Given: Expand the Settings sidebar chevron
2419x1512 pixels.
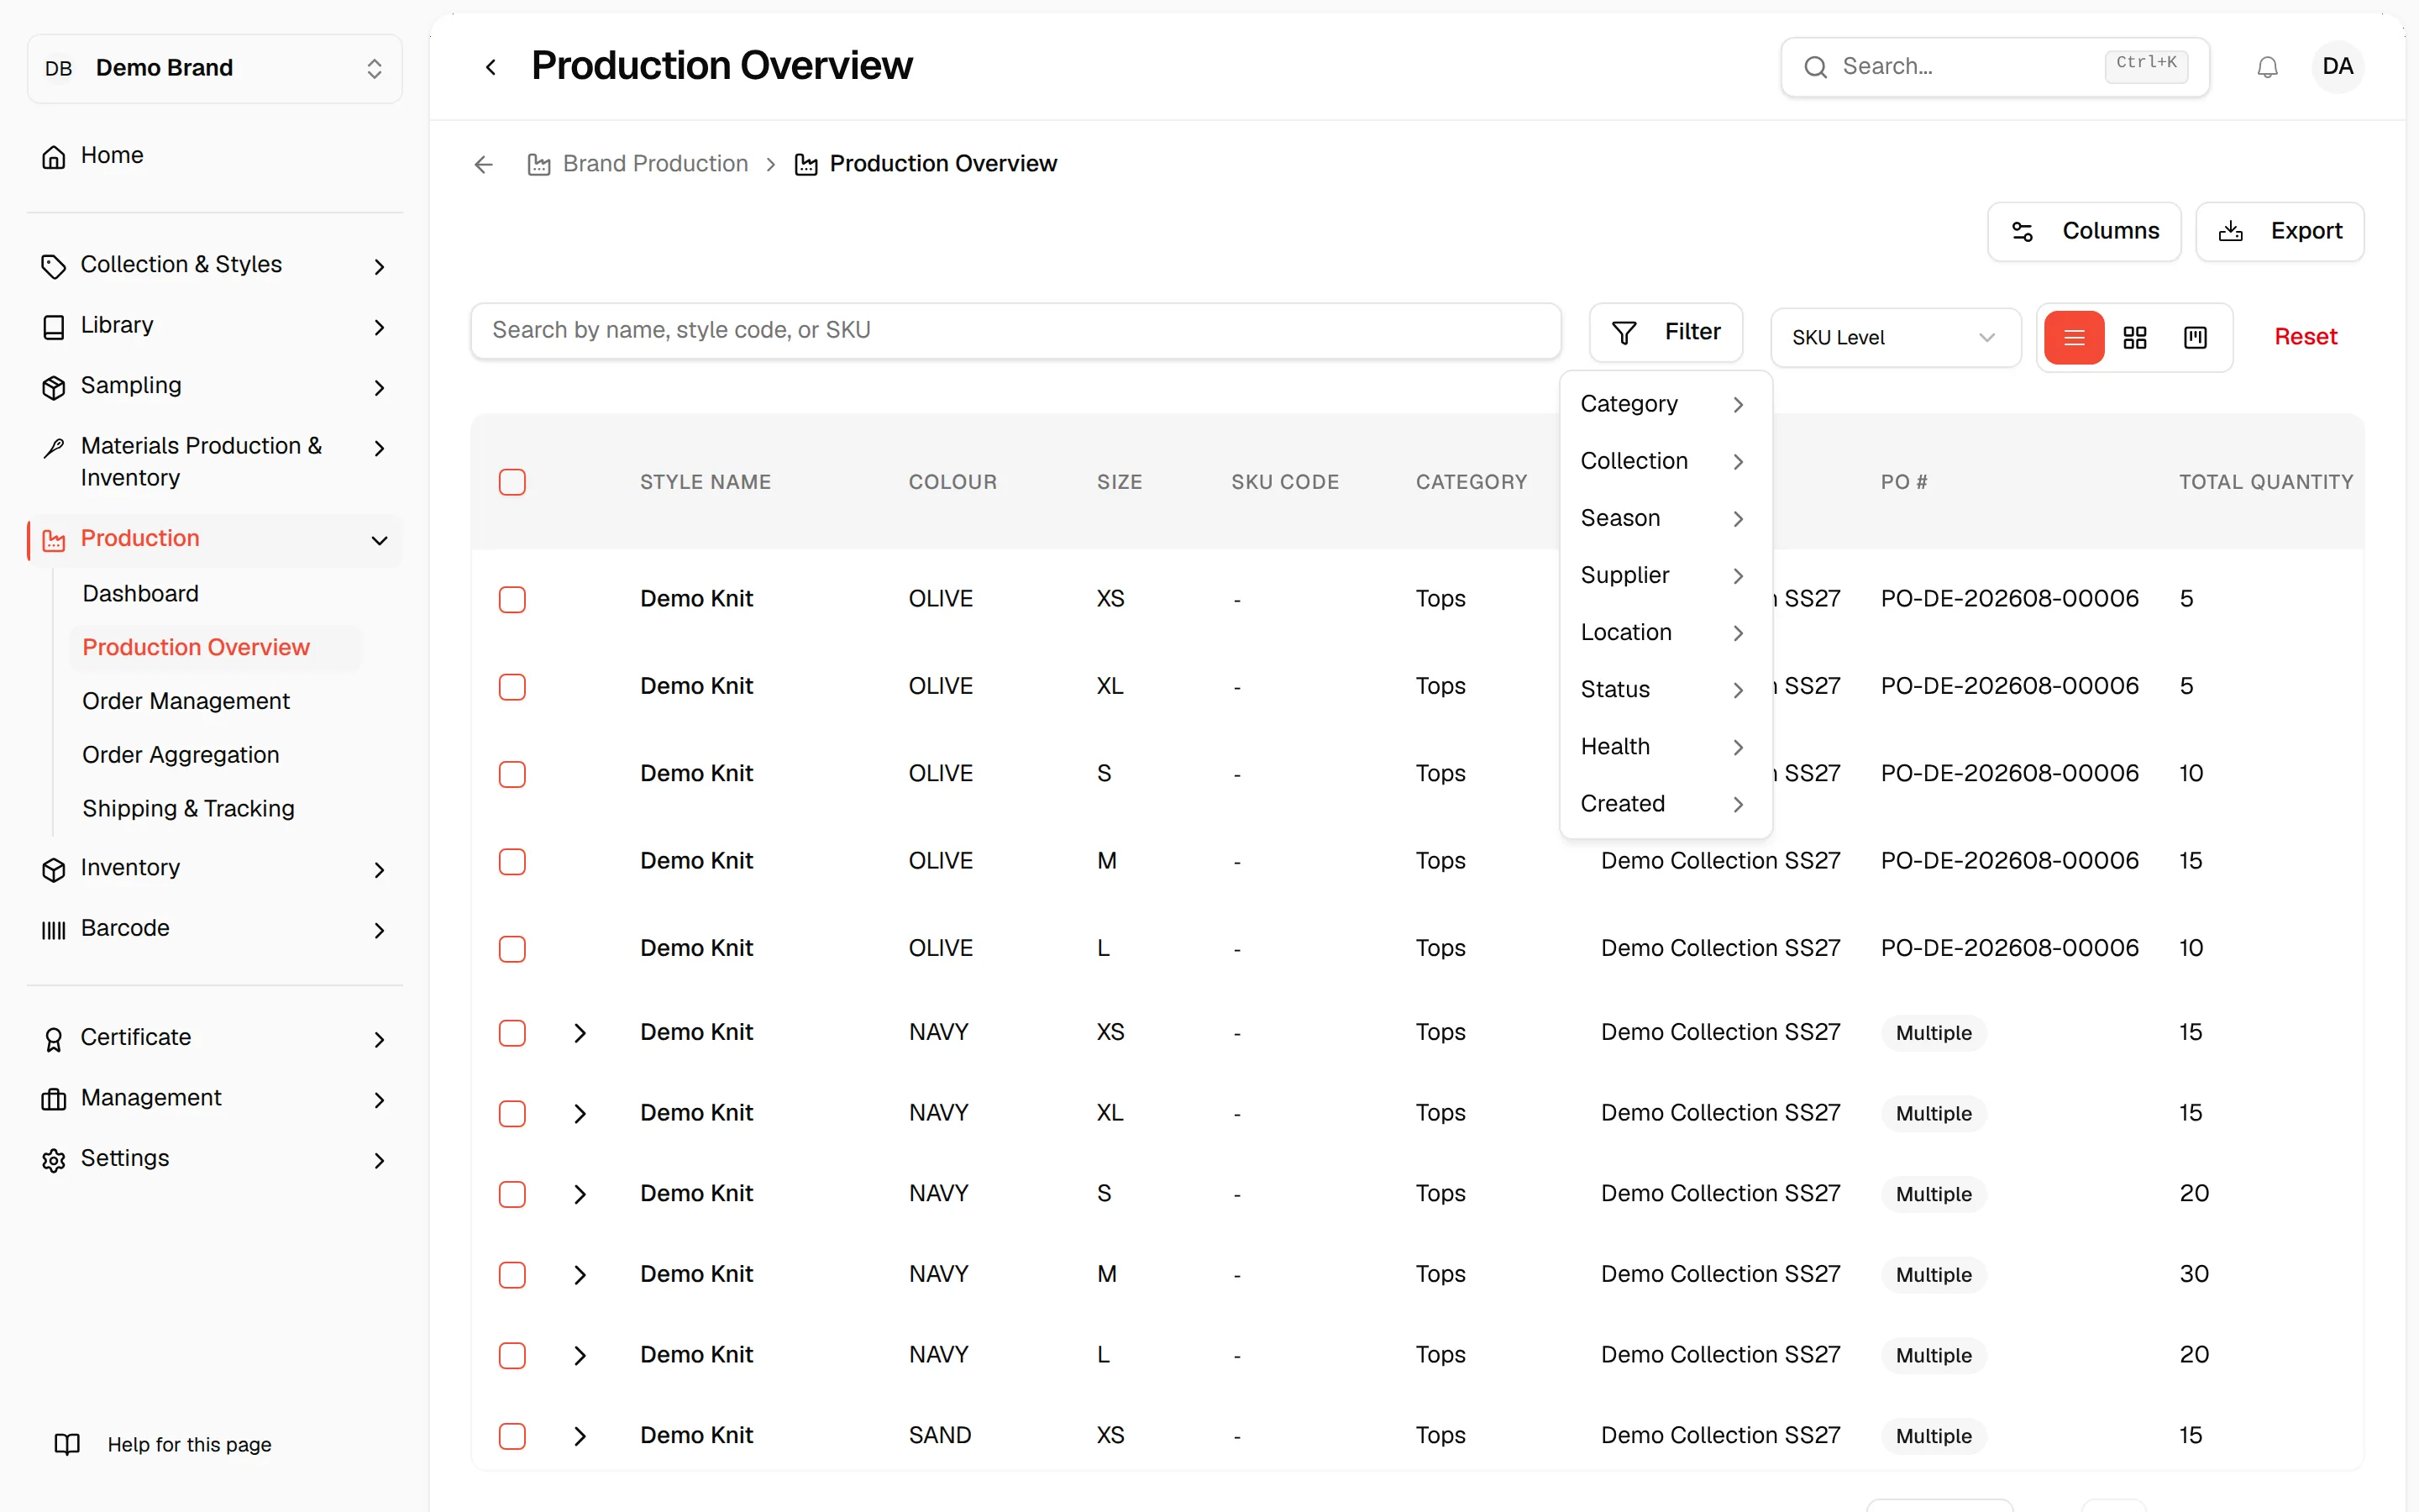Looking at the screenshot, I should [379, 1159].
